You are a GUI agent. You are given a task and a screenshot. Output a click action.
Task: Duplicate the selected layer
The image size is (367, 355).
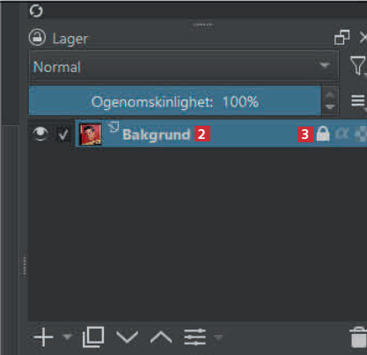[x=93, y=337]
